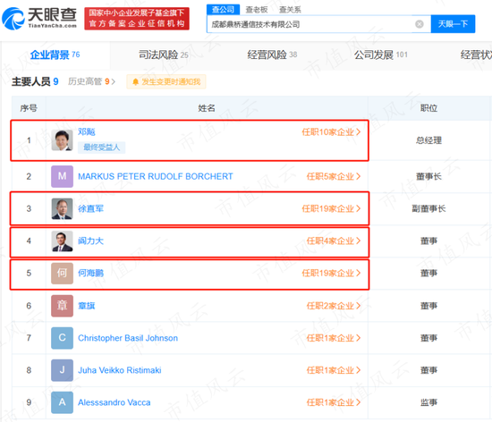Select the 查公司 search tab

[x=223, y=10]
